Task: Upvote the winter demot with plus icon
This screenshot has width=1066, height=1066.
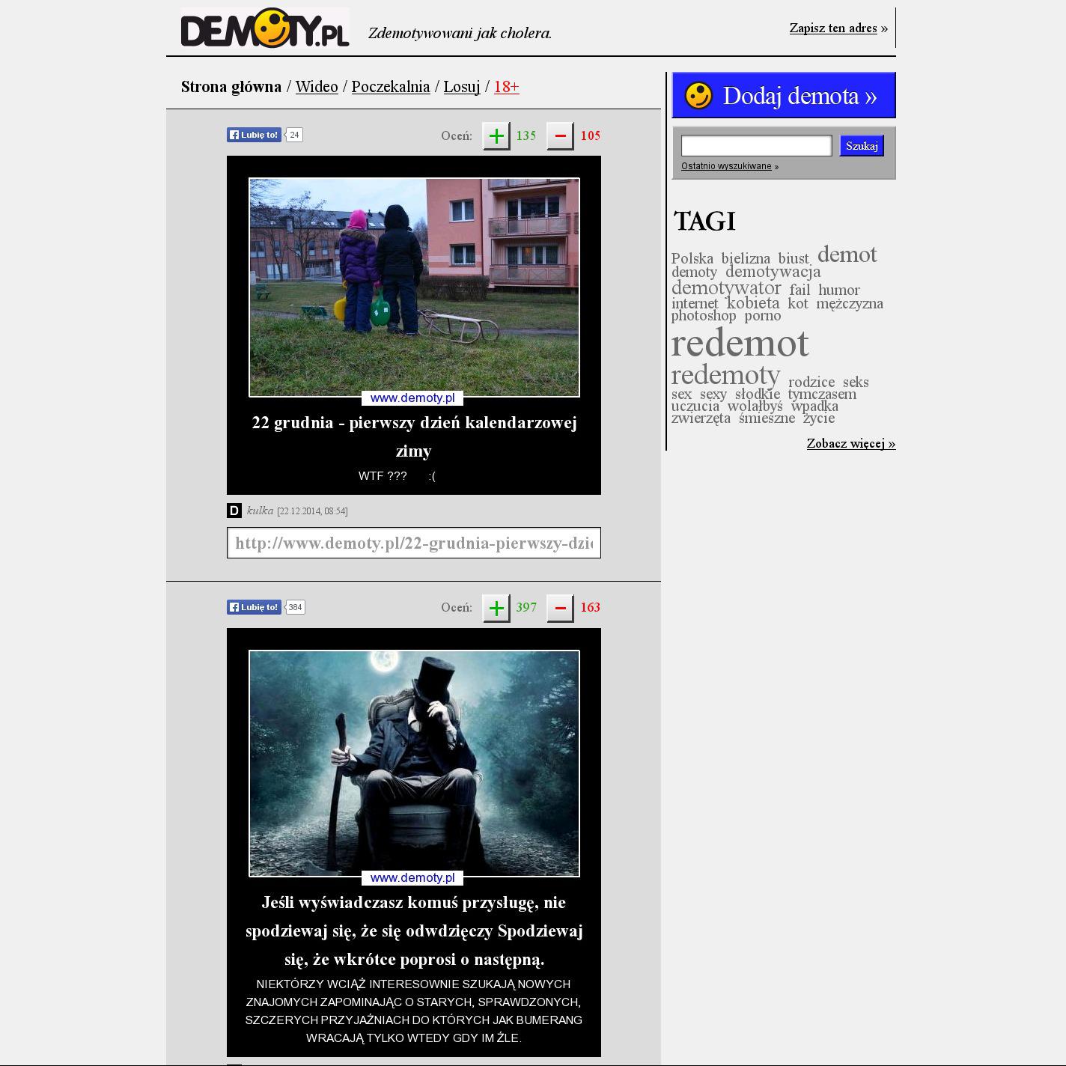Action: click(x=496, y=136)
